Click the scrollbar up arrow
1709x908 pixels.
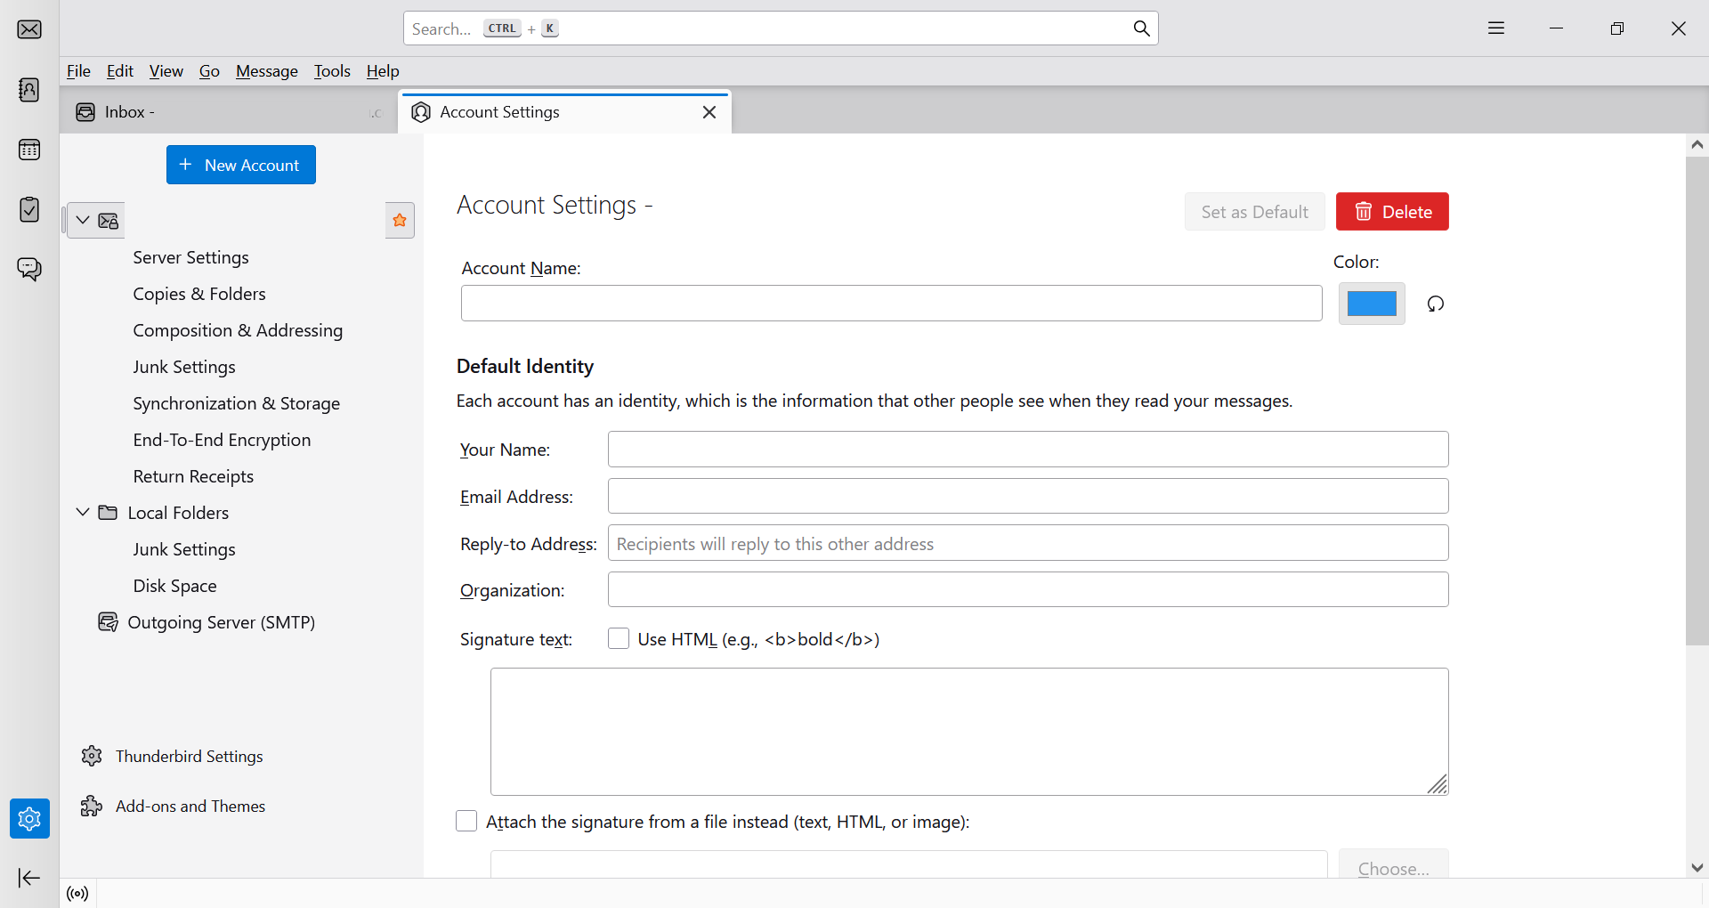coord(1697,144)
